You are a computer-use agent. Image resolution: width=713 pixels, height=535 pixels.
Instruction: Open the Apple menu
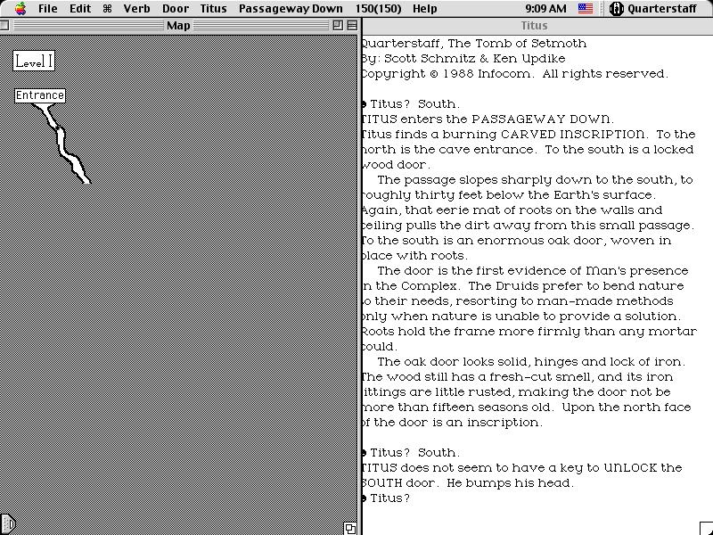[x=20, y=8]
